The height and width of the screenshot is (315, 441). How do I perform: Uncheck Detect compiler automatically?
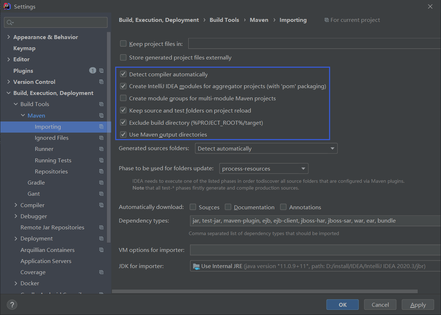123,74
